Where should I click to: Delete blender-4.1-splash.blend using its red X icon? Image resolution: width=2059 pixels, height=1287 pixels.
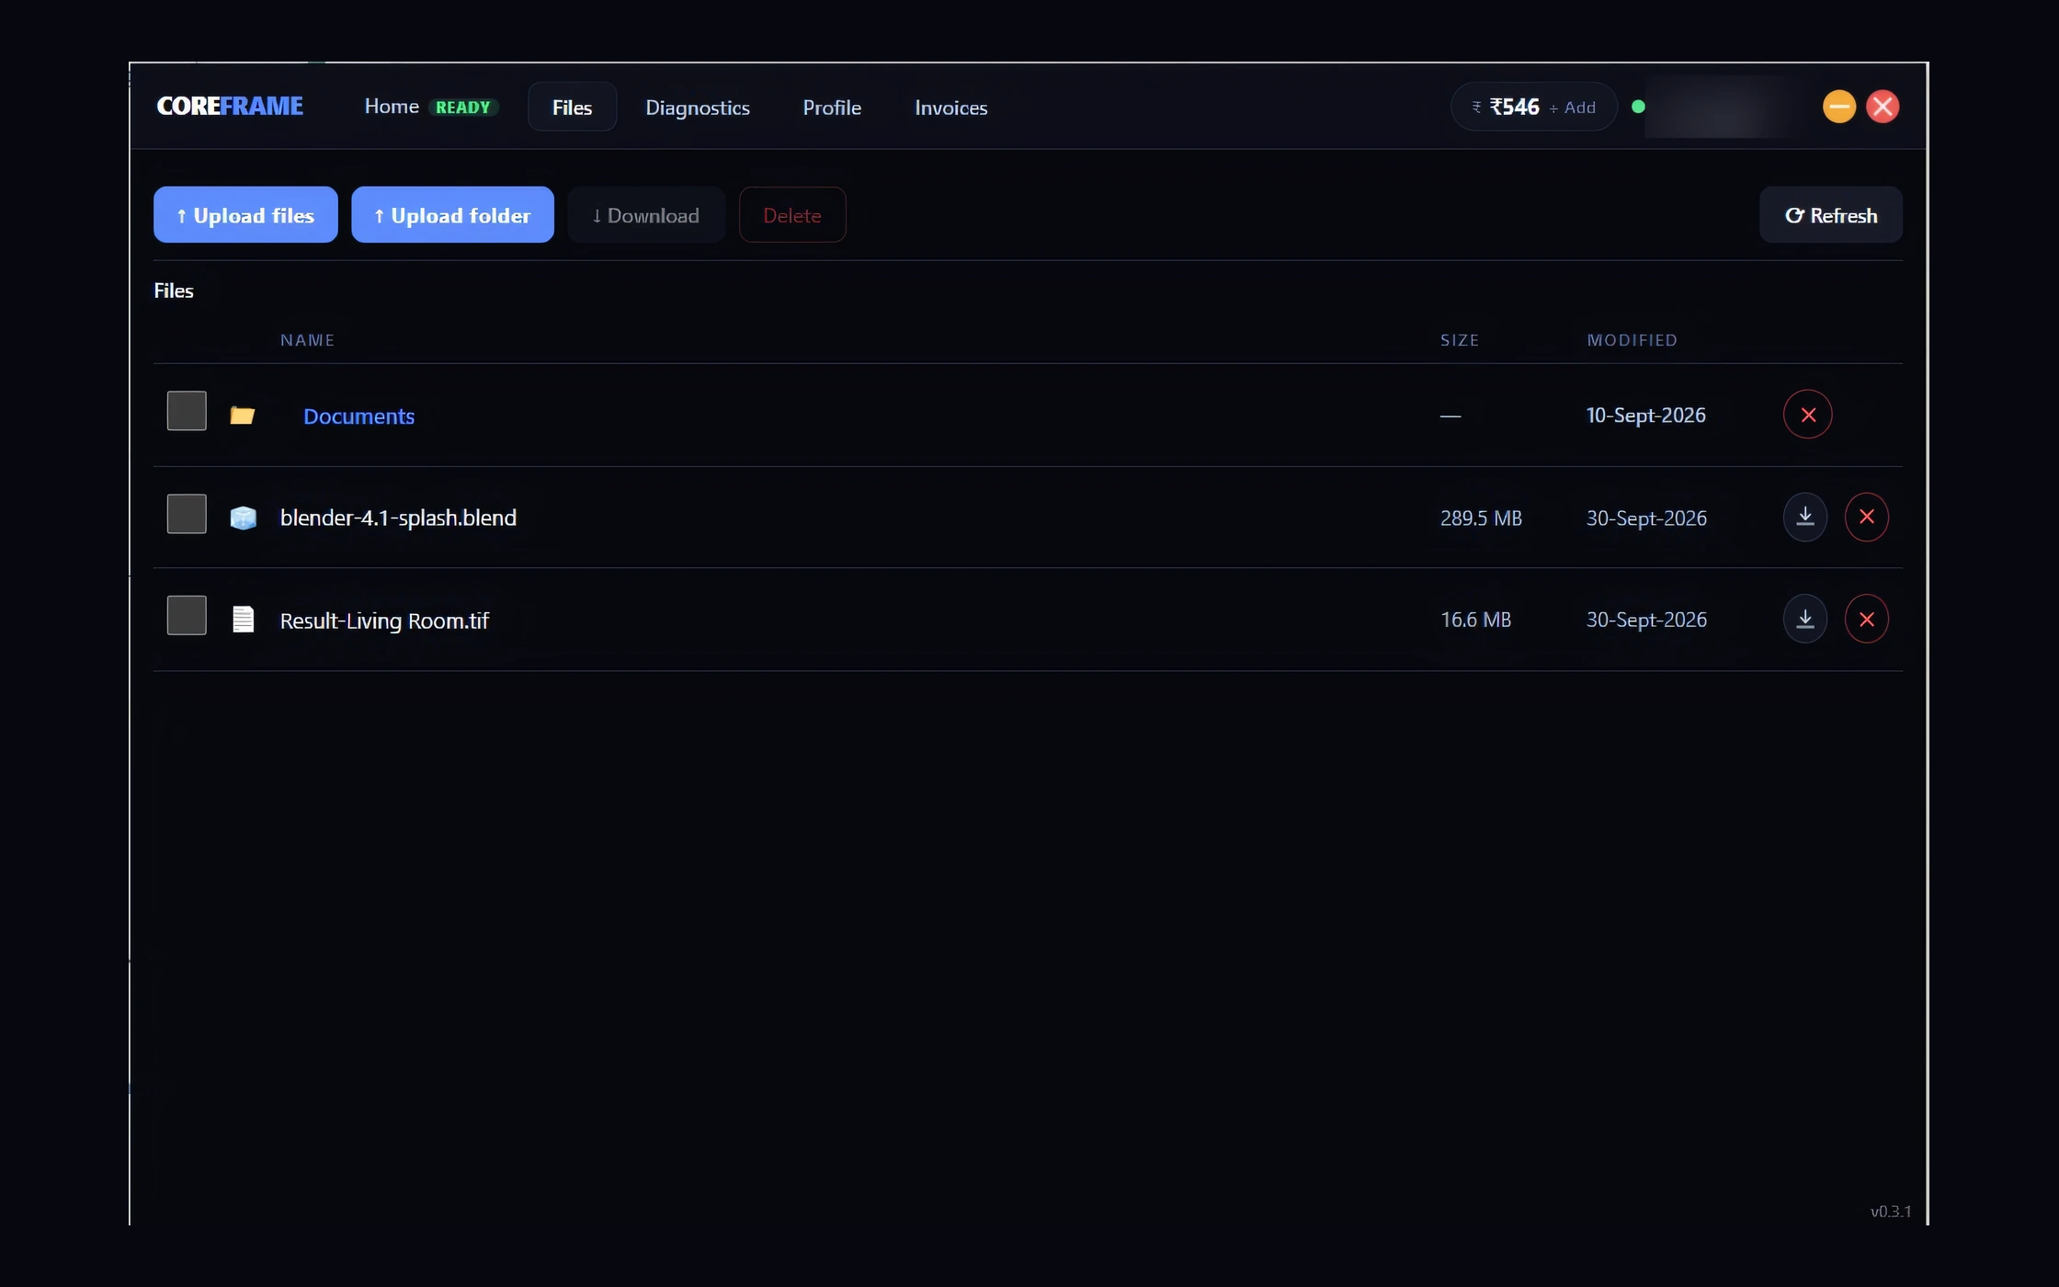1866,517
